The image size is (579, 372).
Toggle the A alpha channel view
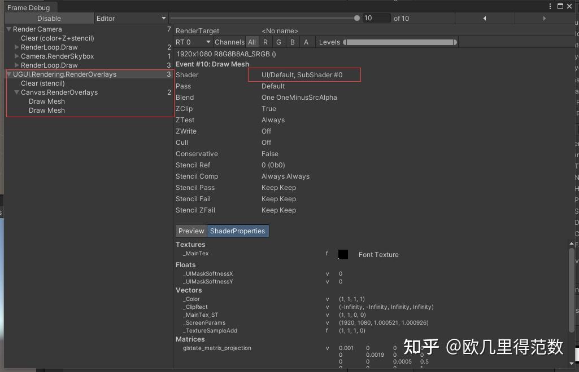coord(306,42)
